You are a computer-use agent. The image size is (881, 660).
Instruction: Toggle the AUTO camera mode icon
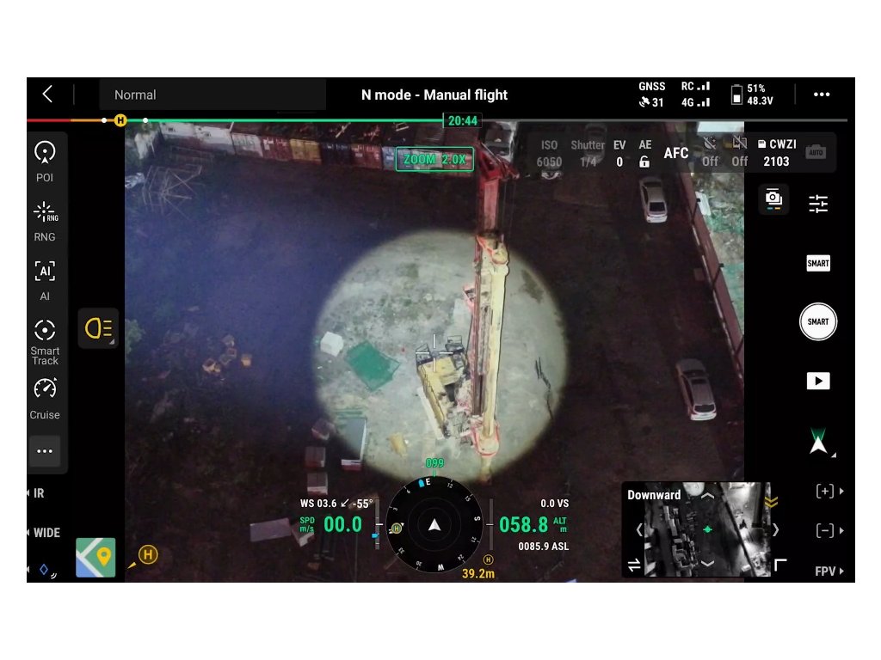click(x=816, y=152)
